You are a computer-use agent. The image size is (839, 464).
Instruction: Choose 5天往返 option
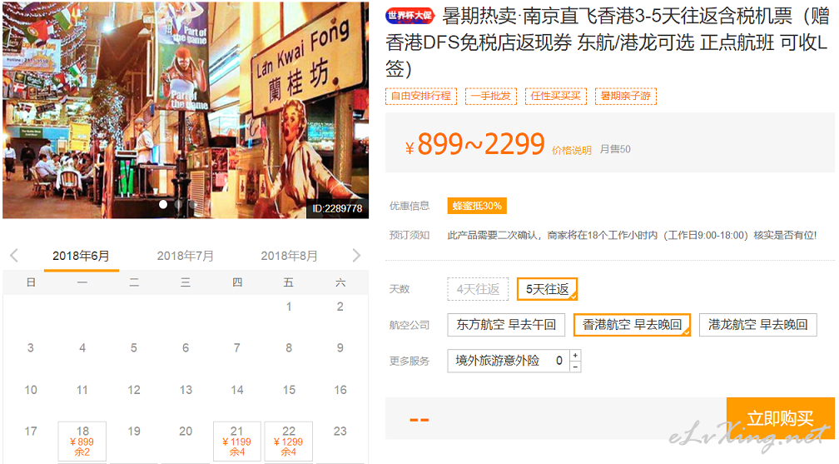(547, 289)
